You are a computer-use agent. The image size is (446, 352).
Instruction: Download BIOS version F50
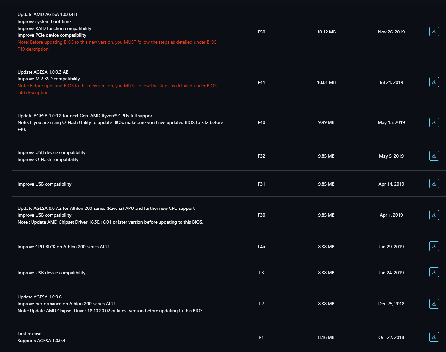click(434, 32)
